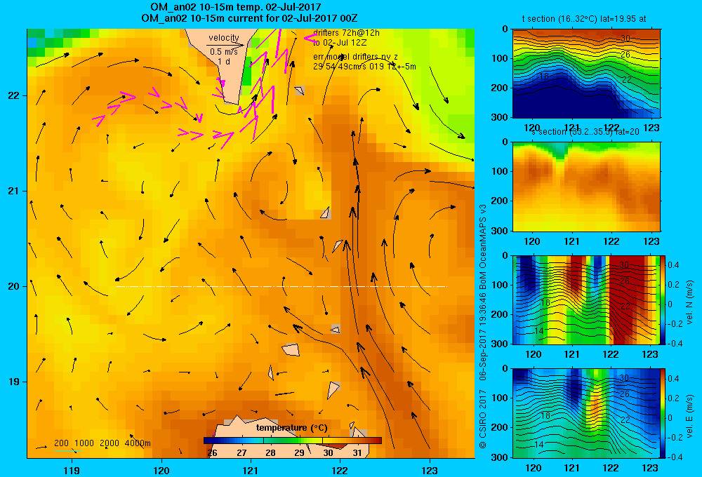Click the 'err model drifters nv z' text

(x=355, y=57)
